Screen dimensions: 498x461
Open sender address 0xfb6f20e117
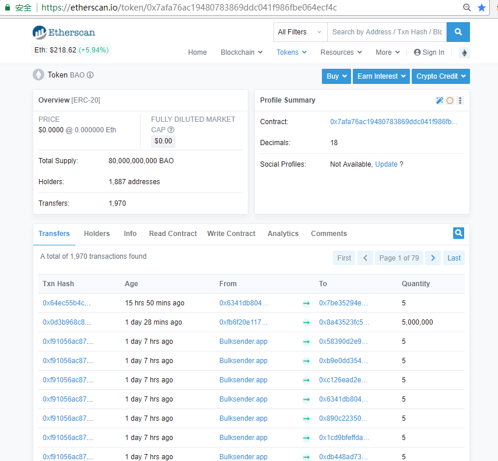[244, 322]
